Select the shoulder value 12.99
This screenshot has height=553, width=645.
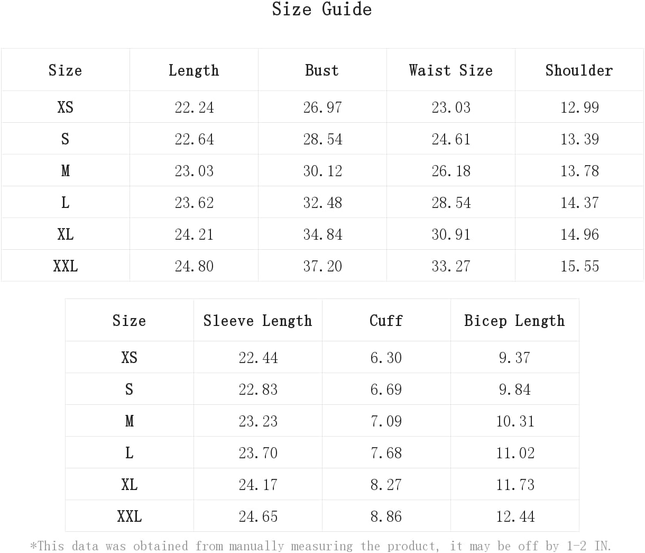tap(579, 107)
